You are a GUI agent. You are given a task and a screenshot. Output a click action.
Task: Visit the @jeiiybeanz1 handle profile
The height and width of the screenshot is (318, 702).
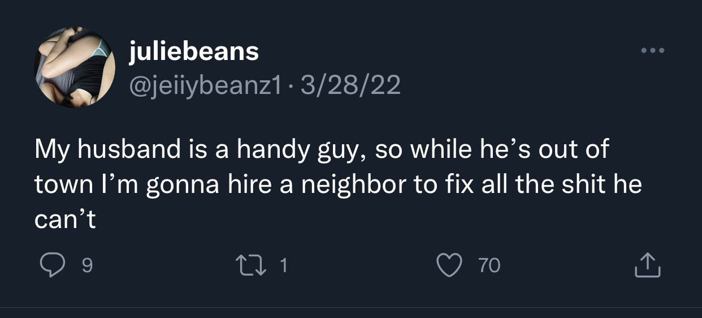pos(205,86)
